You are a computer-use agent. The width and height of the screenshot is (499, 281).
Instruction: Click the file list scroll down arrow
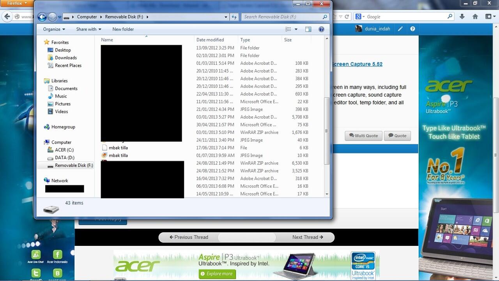point(327,194)
